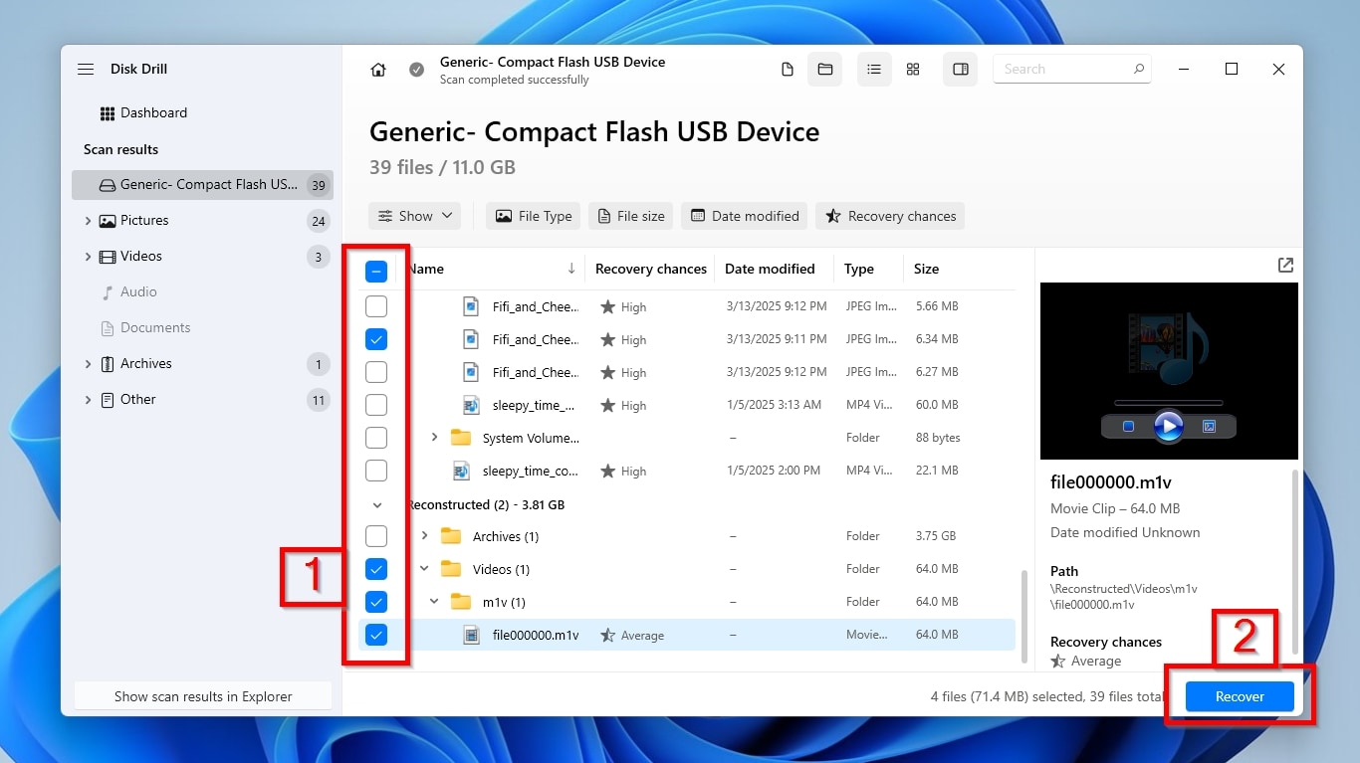Click the Pictures category image icon

108,221
